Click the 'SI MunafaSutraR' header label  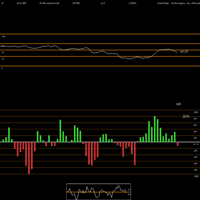click(x=49, y=3)
